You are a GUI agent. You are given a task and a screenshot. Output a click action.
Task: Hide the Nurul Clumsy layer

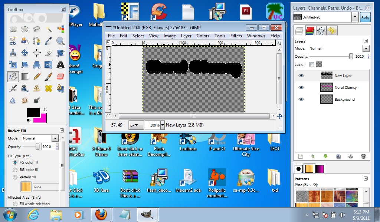pyautogui.click(x=301, y=87)
